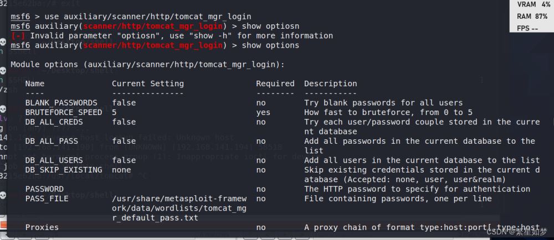
Task: Click the RAM 87% overlay reading
Action: (532, 16)
